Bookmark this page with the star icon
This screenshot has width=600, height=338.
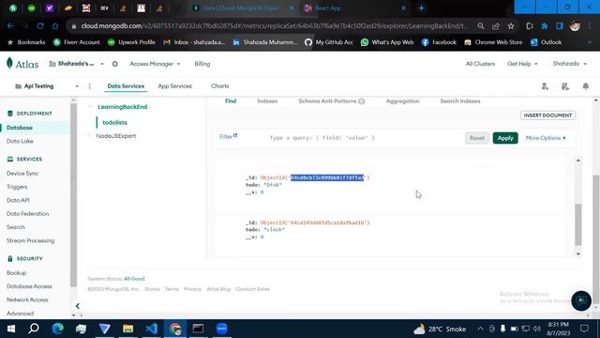click(x=511, y=26)
